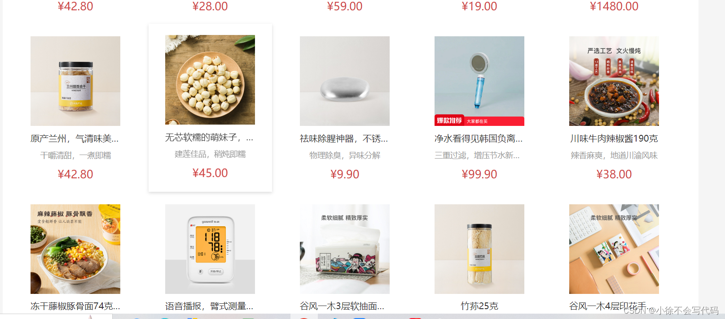Click the title 净水看得见韩国负离
The height and width of the screenshot is (319, 725).
tap(479, 138)
